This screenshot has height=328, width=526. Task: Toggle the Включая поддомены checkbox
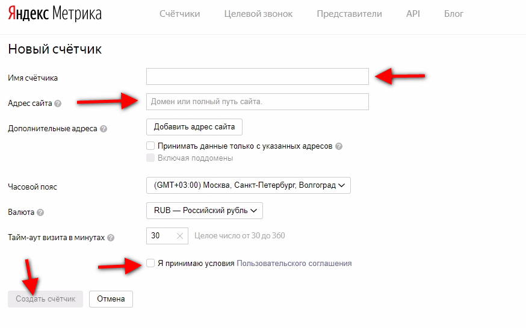coord(150,158)
